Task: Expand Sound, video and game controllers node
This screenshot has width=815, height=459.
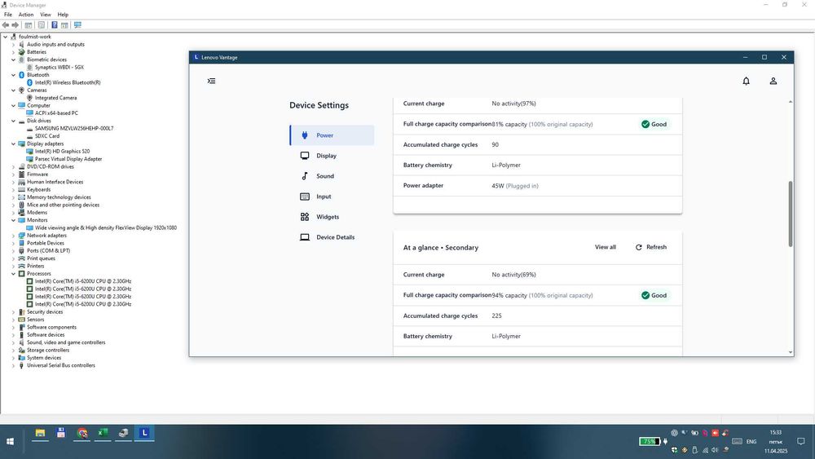Action: point(14,342)
